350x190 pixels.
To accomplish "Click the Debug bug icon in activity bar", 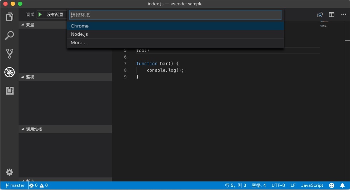I will click(9, 72).
